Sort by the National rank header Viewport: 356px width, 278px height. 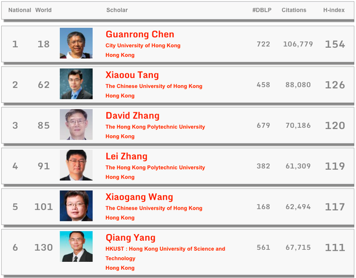click(x=19, y=10)
